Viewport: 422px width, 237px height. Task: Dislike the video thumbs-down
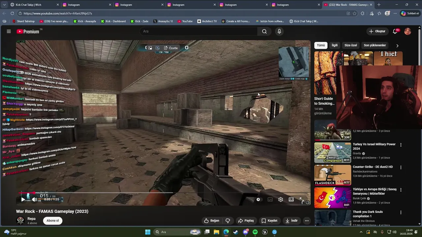227,221
